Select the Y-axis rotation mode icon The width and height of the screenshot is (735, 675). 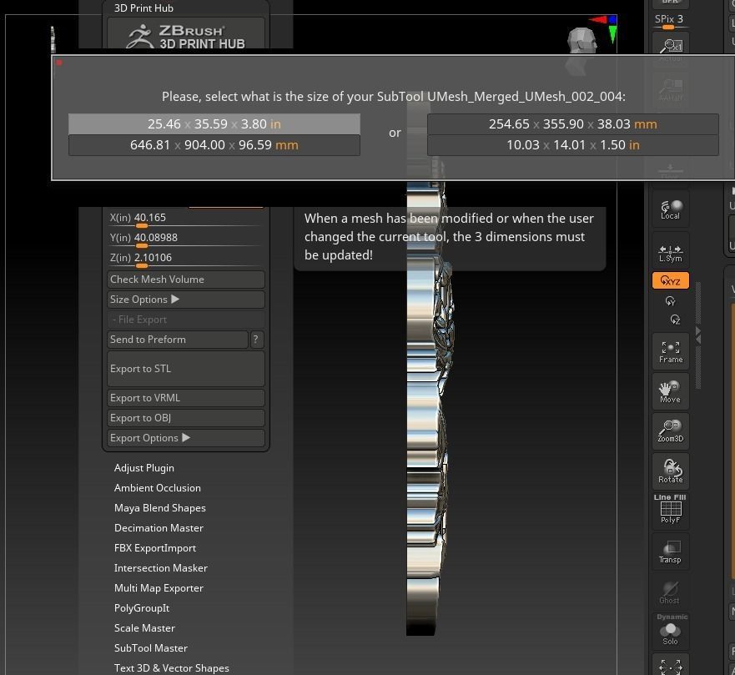[670, 301]
